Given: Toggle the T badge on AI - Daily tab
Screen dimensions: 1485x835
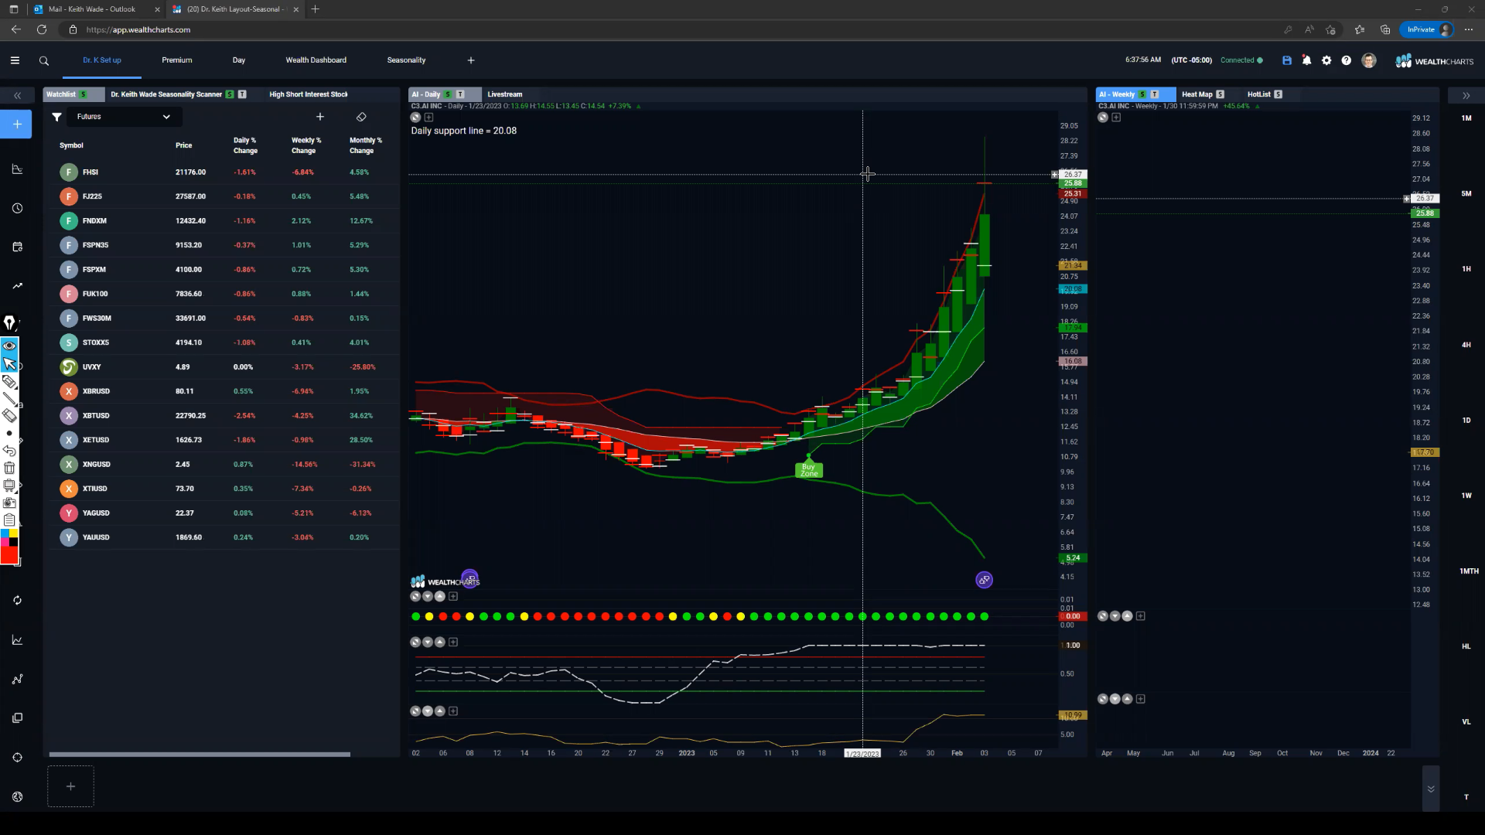Looking at the screenshot, I should [460, 94].
